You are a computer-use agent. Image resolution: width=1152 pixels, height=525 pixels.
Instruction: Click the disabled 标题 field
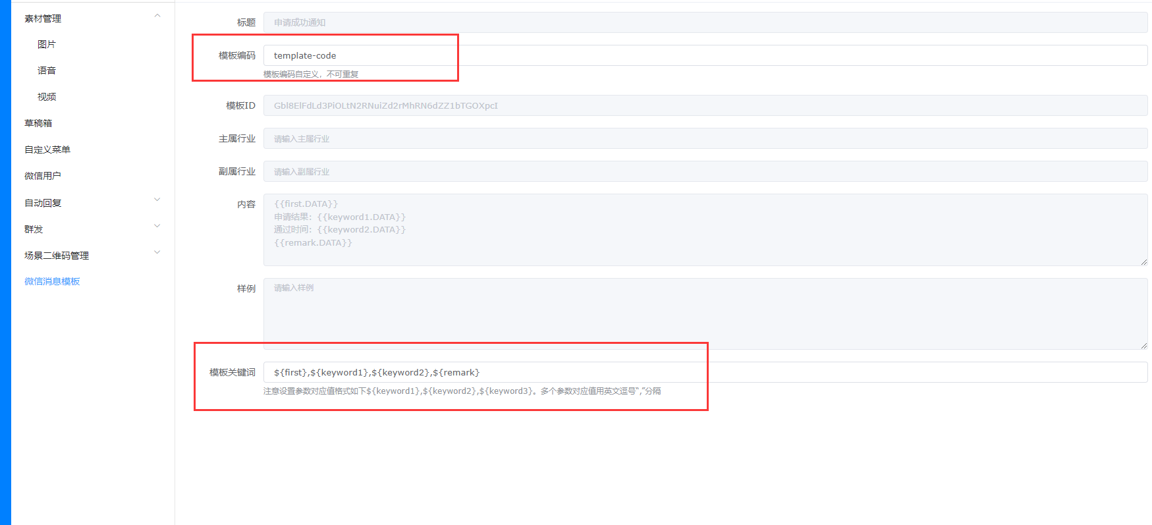[x=705, y=22]
